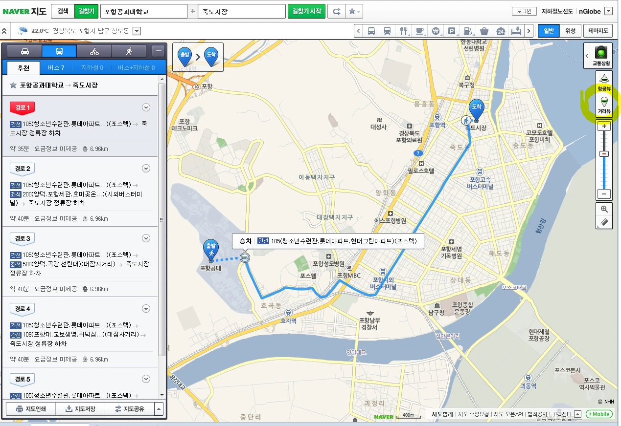Select walking directions mode icon
Viewport: 621px width, 426px height.
tap(129, 51)
